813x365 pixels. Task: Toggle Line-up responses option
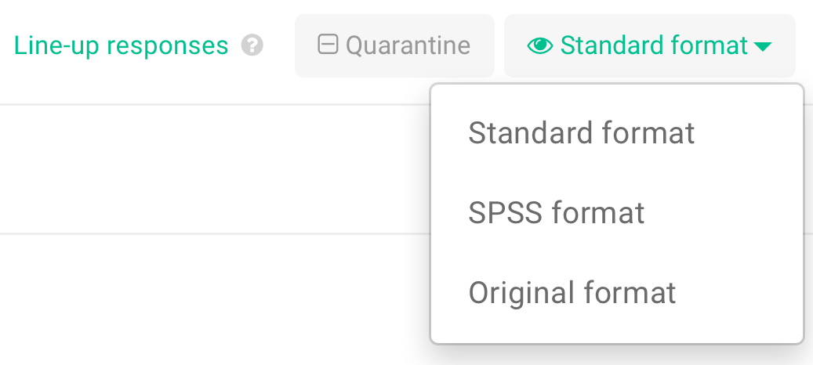pyautogui.click(x=121, y=46)
